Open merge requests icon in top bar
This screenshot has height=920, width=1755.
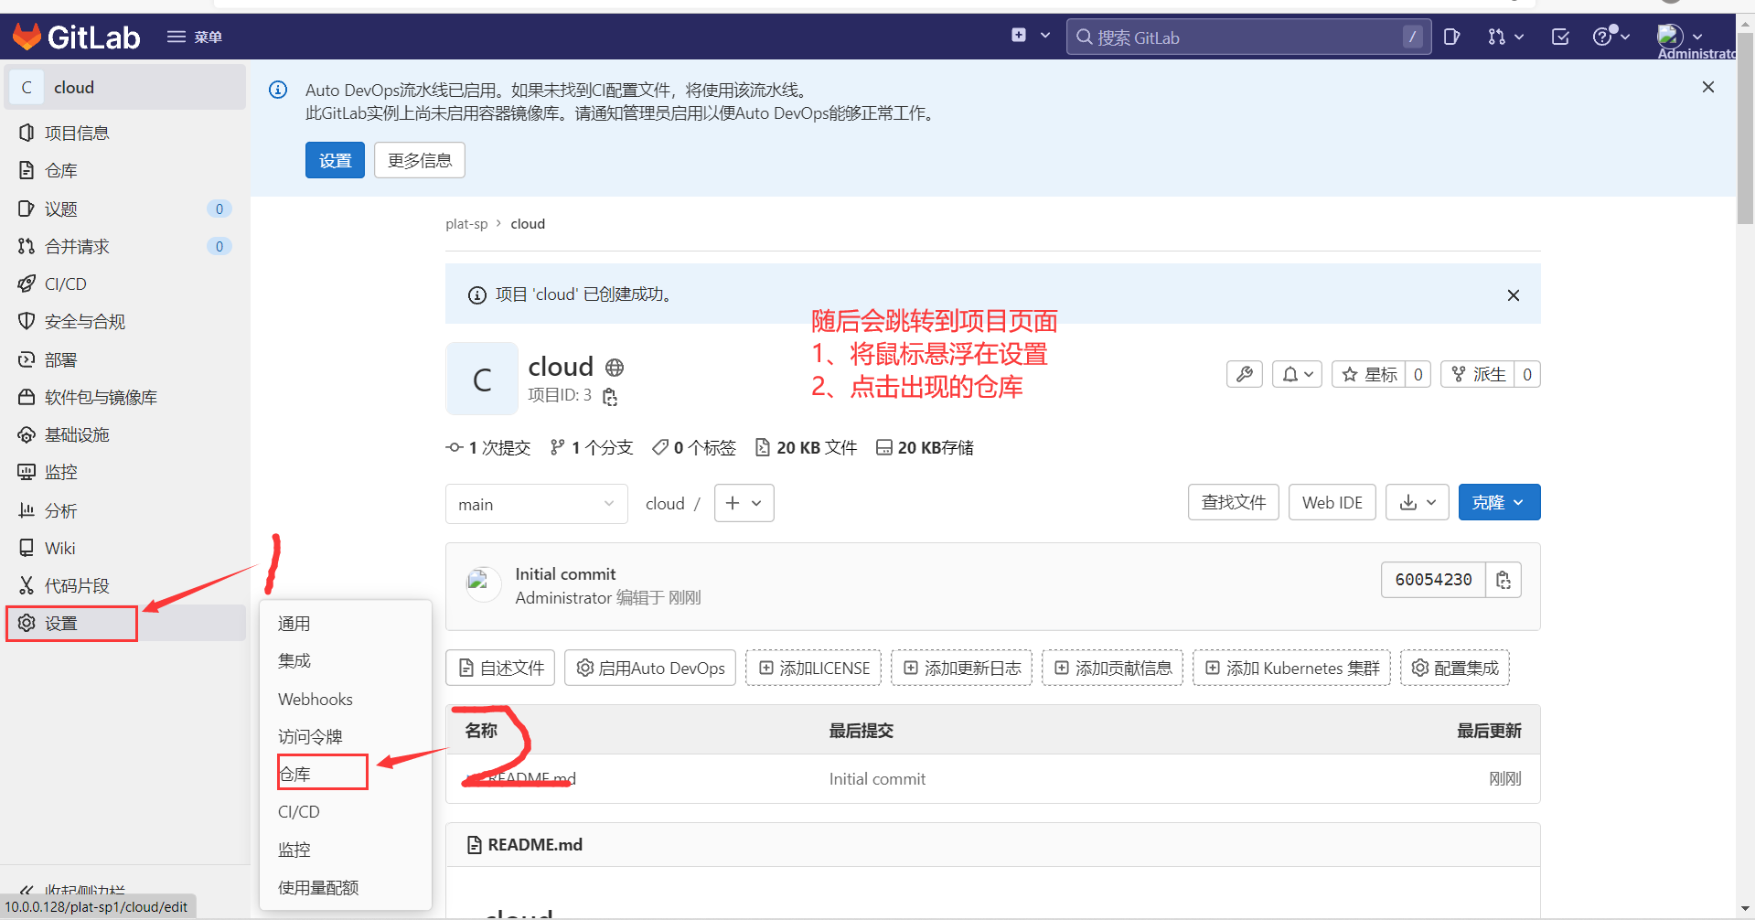click(1499, 37)
